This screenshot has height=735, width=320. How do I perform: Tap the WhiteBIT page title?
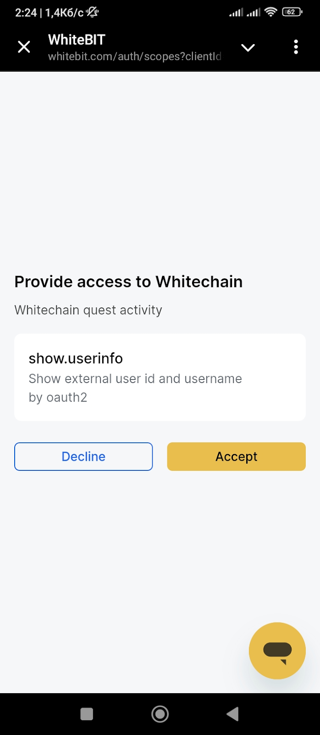(x=77, y=40)
